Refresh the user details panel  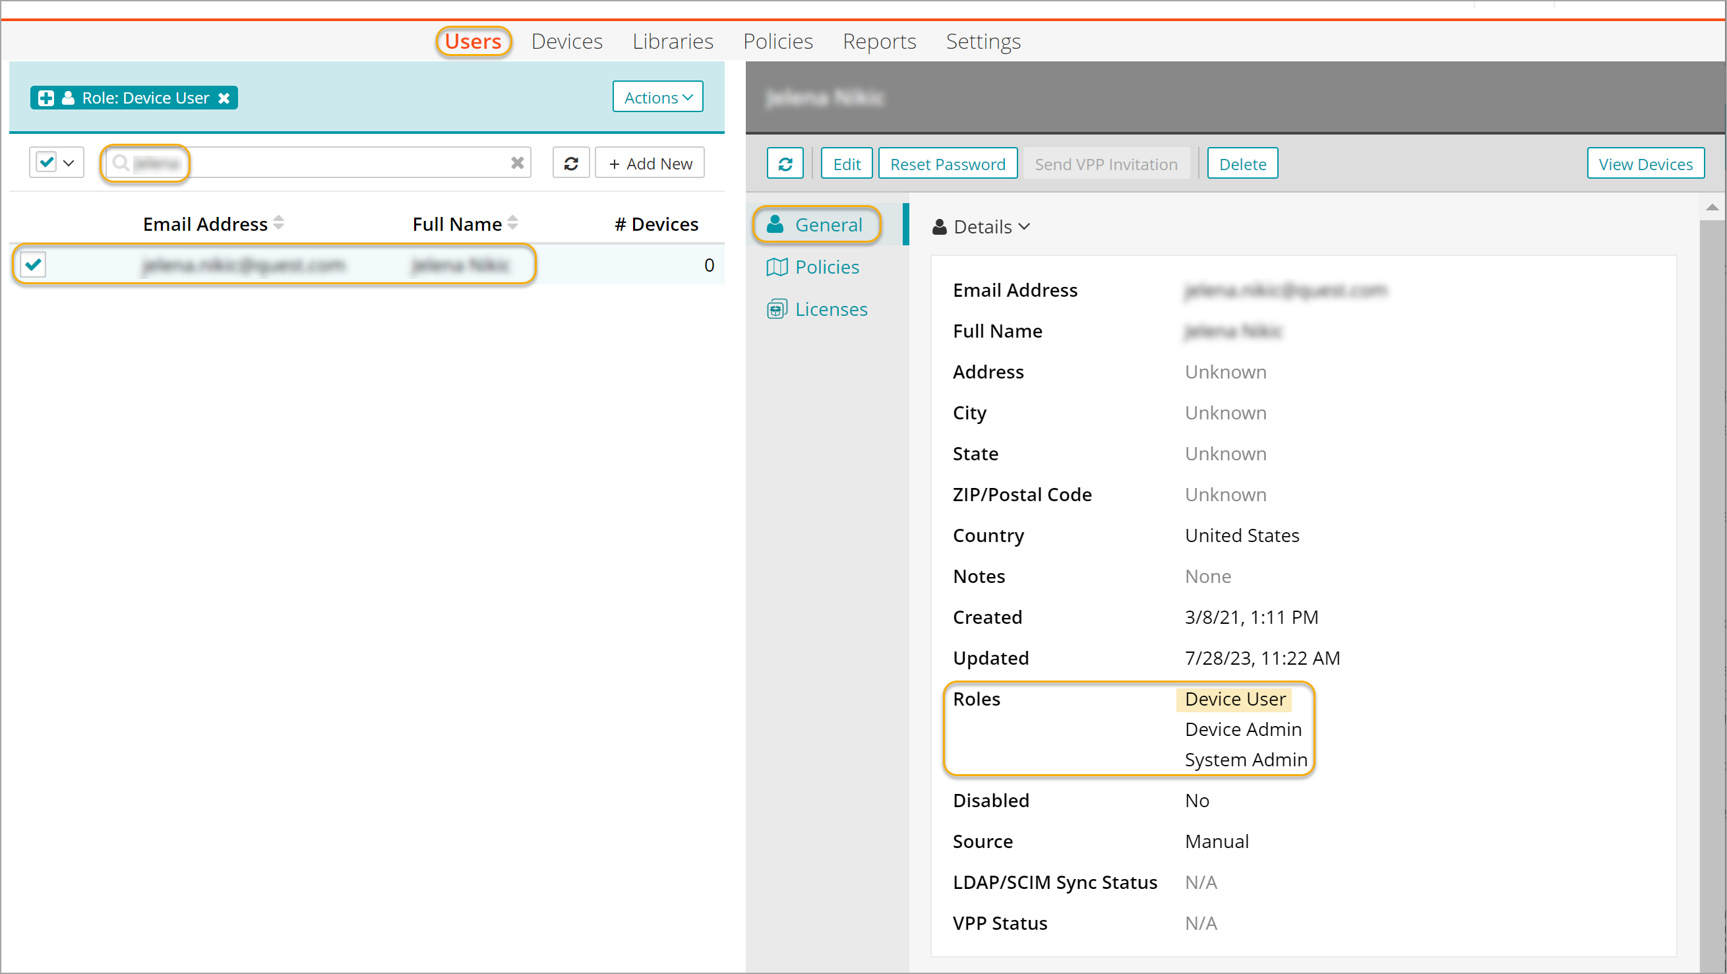click(785, 164)
